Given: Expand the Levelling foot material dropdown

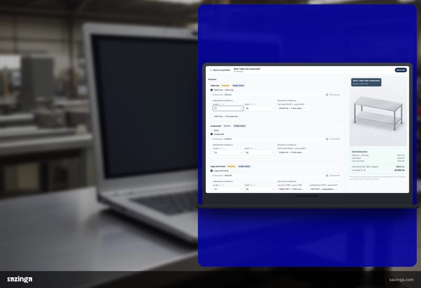Looking at the screenshot, I should pyautogui.click(x=324, y=189).
